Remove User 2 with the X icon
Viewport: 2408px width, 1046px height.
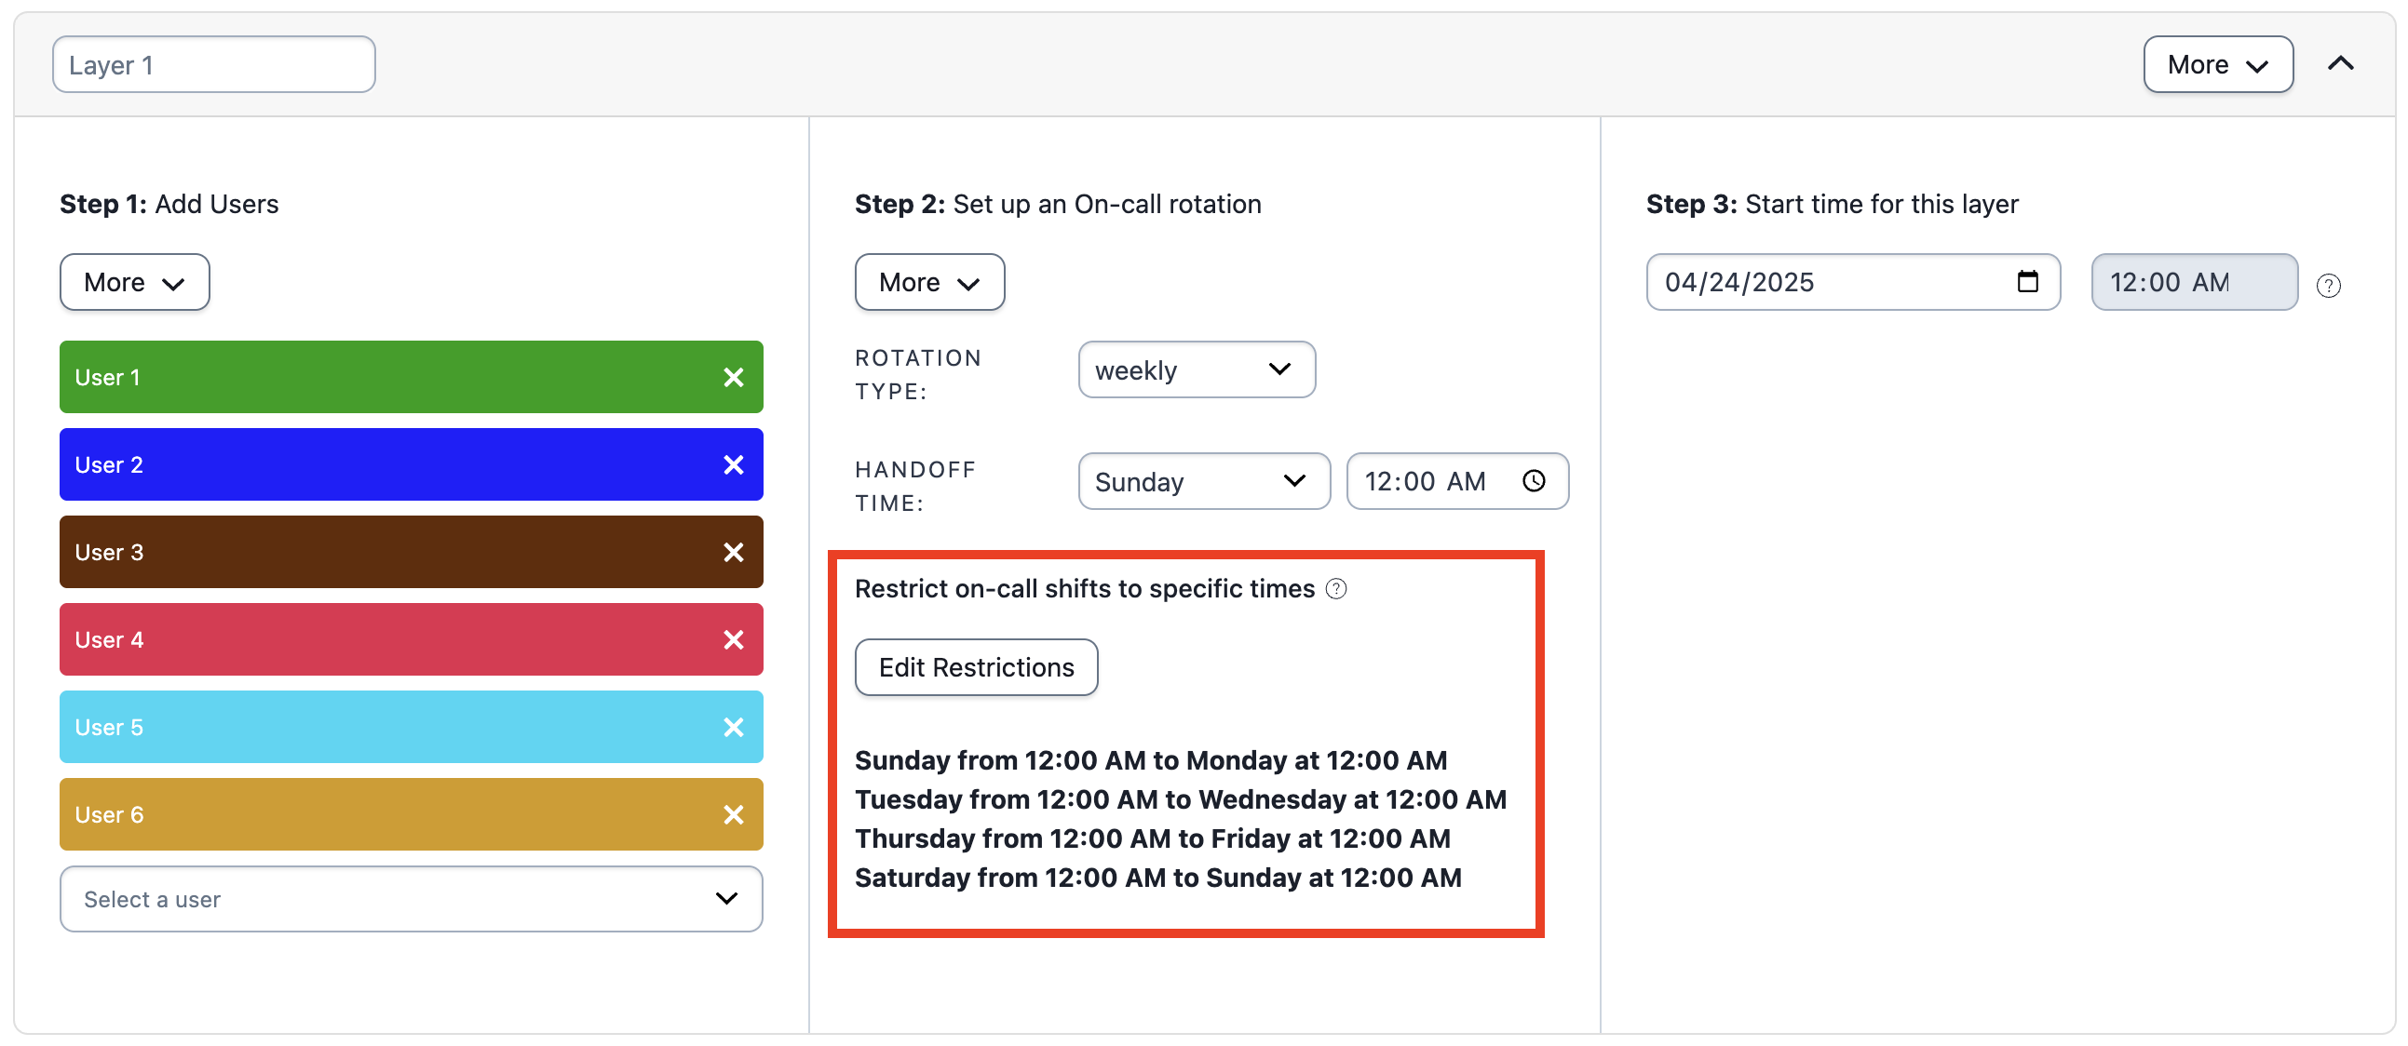pos(733,465)
